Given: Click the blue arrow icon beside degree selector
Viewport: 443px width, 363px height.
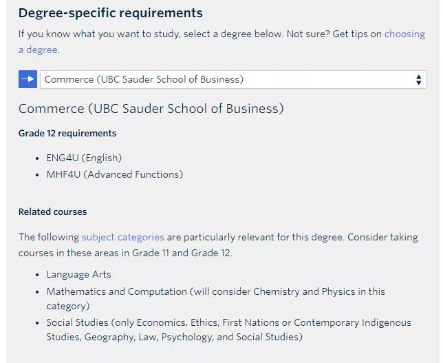Looking at the screenshot, I should pos(28,79).
